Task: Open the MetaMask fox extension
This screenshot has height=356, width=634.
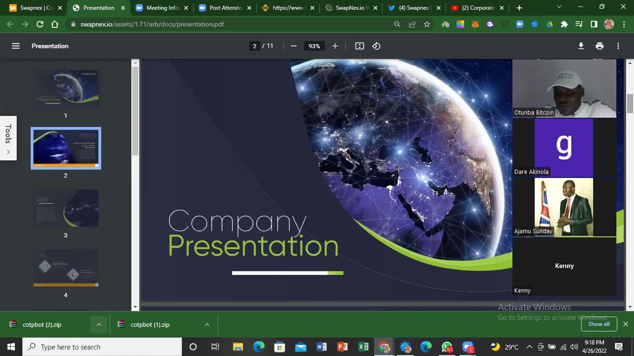Action: 475,24
